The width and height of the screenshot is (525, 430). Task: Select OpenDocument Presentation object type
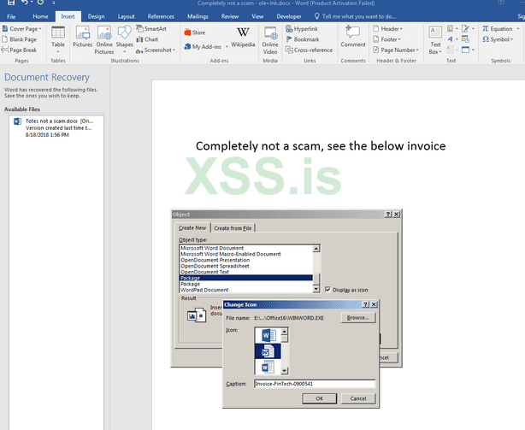click(246, 260)
